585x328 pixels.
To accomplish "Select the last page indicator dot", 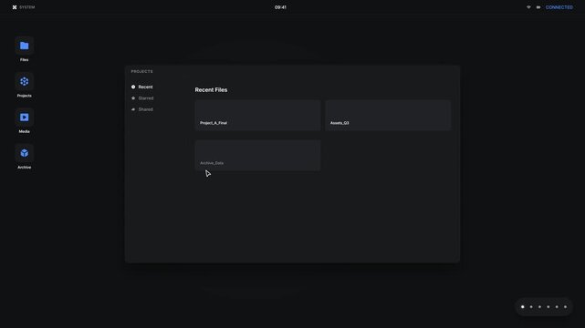I will (565, 307).
